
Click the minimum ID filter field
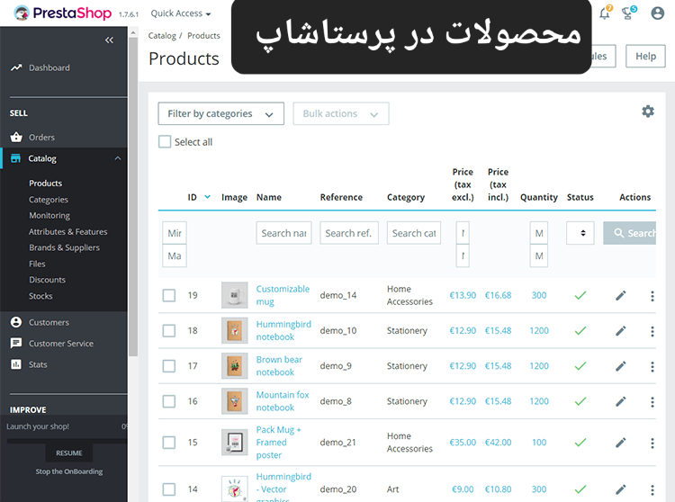[175, 233]
